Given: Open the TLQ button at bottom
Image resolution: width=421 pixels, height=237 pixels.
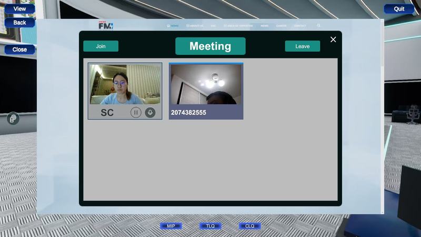Looking at the screenshot, I should point(210,226).
